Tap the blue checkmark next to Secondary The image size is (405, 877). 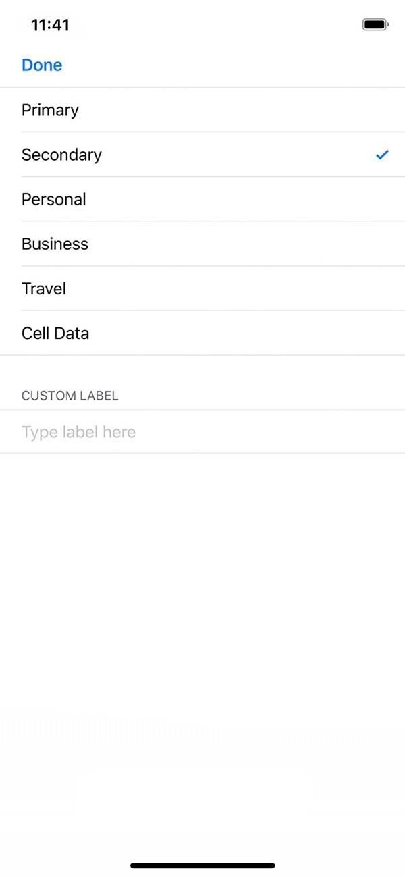pos(382,155)
